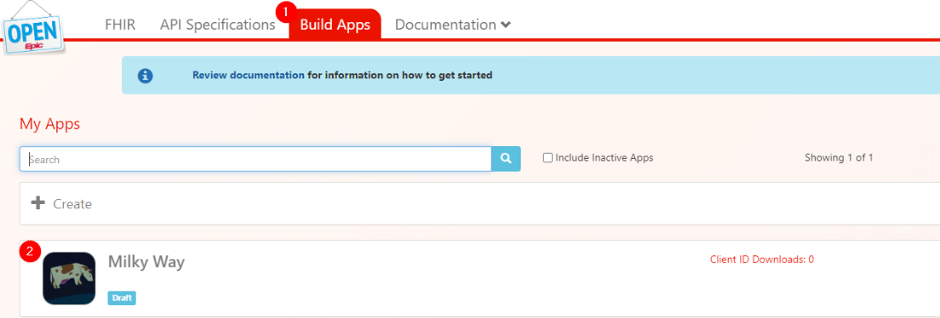The height and width of the screenshot is (318, 940).
Task: Expand the Documentation dropdown menu
Action: click(x=453, y=26)
